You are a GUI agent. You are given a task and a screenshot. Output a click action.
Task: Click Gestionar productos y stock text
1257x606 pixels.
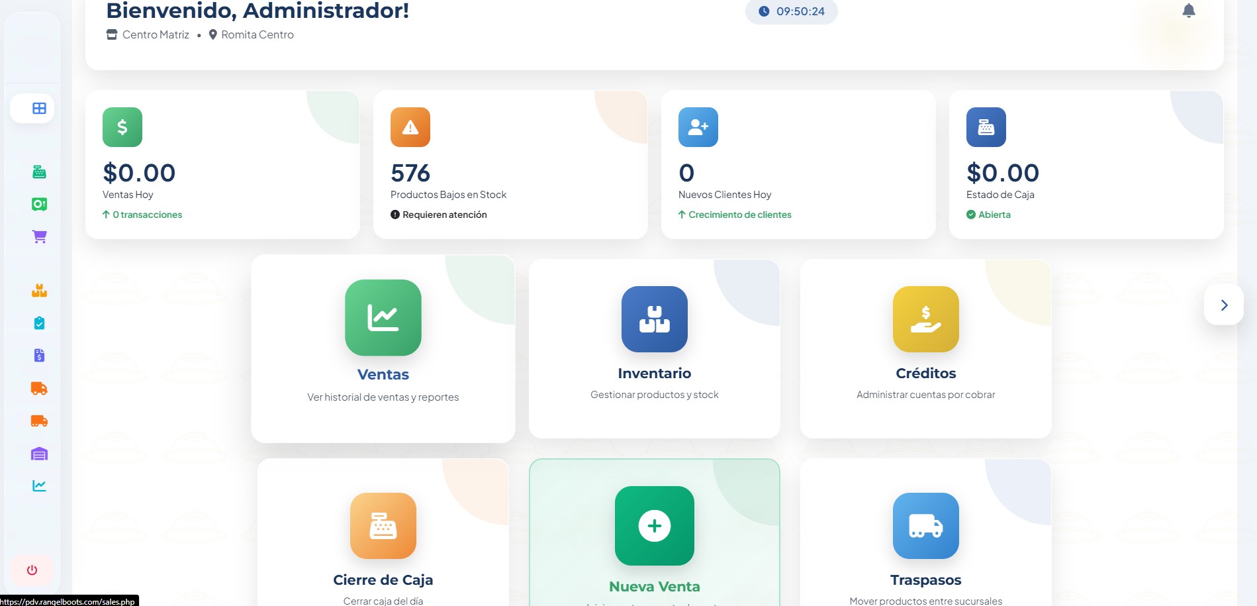655,395
